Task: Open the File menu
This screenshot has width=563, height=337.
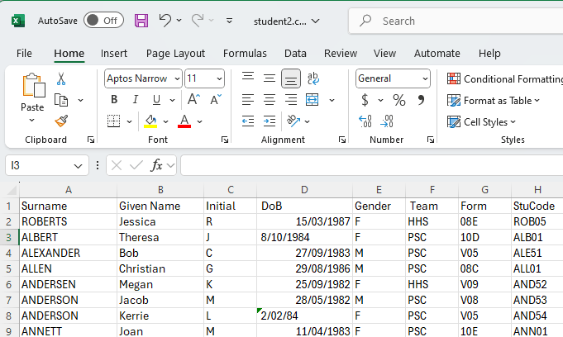Action: 24,54
